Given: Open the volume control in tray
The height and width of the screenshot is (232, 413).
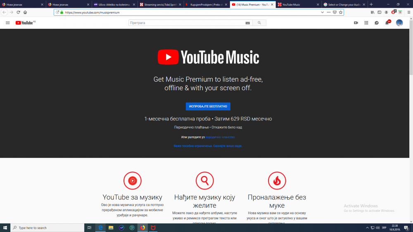Looking at the screenshot, I should coord(378,228).
